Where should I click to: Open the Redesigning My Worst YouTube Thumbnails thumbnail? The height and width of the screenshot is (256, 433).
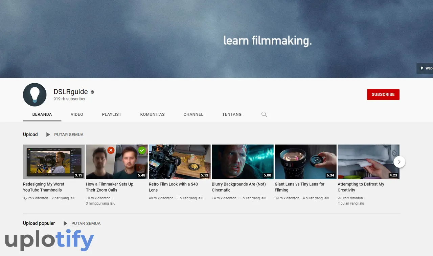pos(54,162)
